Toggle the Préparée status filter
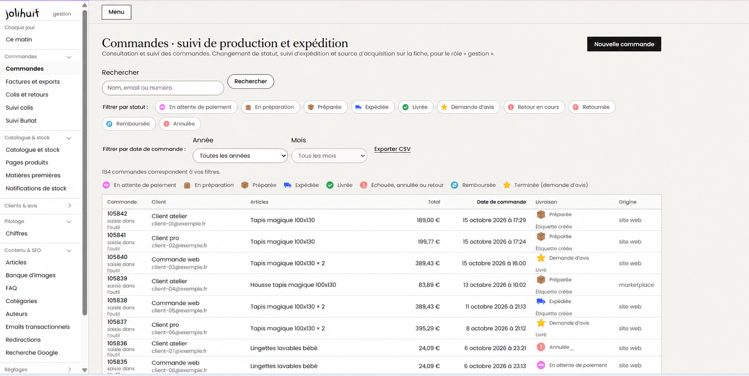The width and height of the screenshot is (749, 376). pyautogui.click(x=325, y=107)
